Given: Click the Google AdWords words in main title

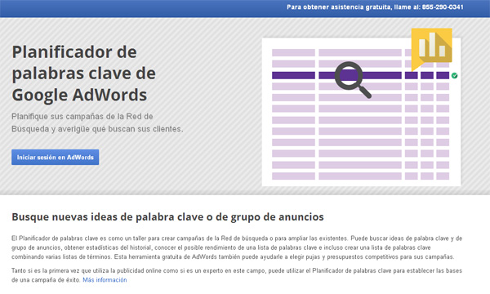Looking at the screenshot, I should tap(79, 95).
